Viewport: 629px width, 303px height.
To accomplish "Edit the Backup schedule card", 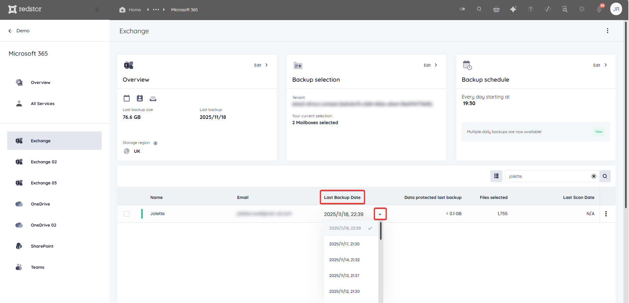I will pyautogui.click(x=600, y=65).
